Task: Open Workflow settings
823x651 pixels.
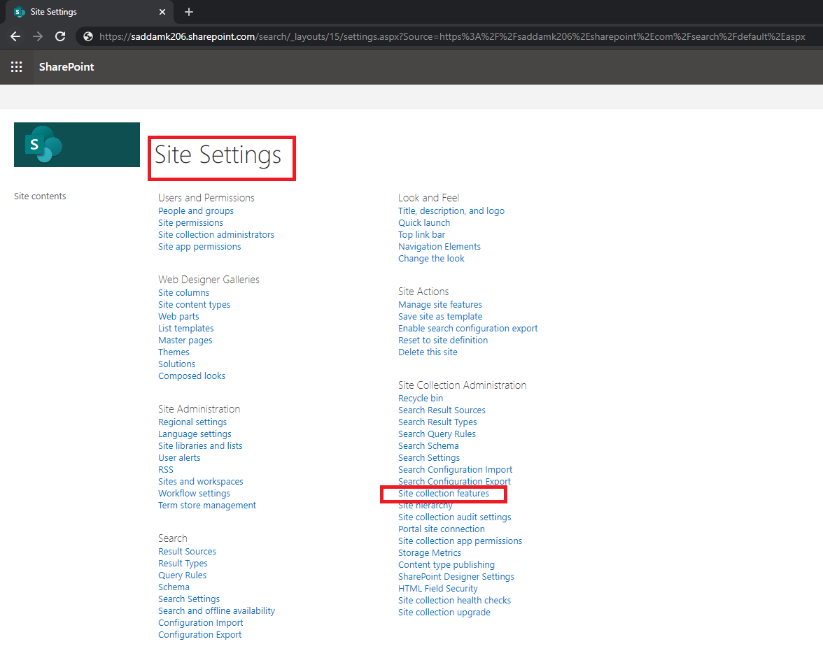Action: click(x=195, y=494)
